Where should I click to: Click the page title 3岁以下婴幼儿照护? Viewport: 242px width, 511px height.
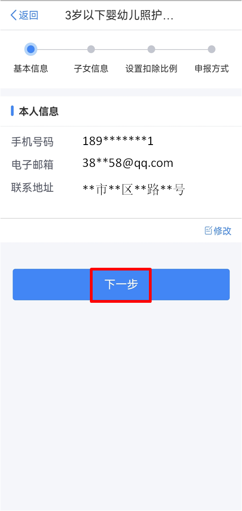tap(119, 15)
